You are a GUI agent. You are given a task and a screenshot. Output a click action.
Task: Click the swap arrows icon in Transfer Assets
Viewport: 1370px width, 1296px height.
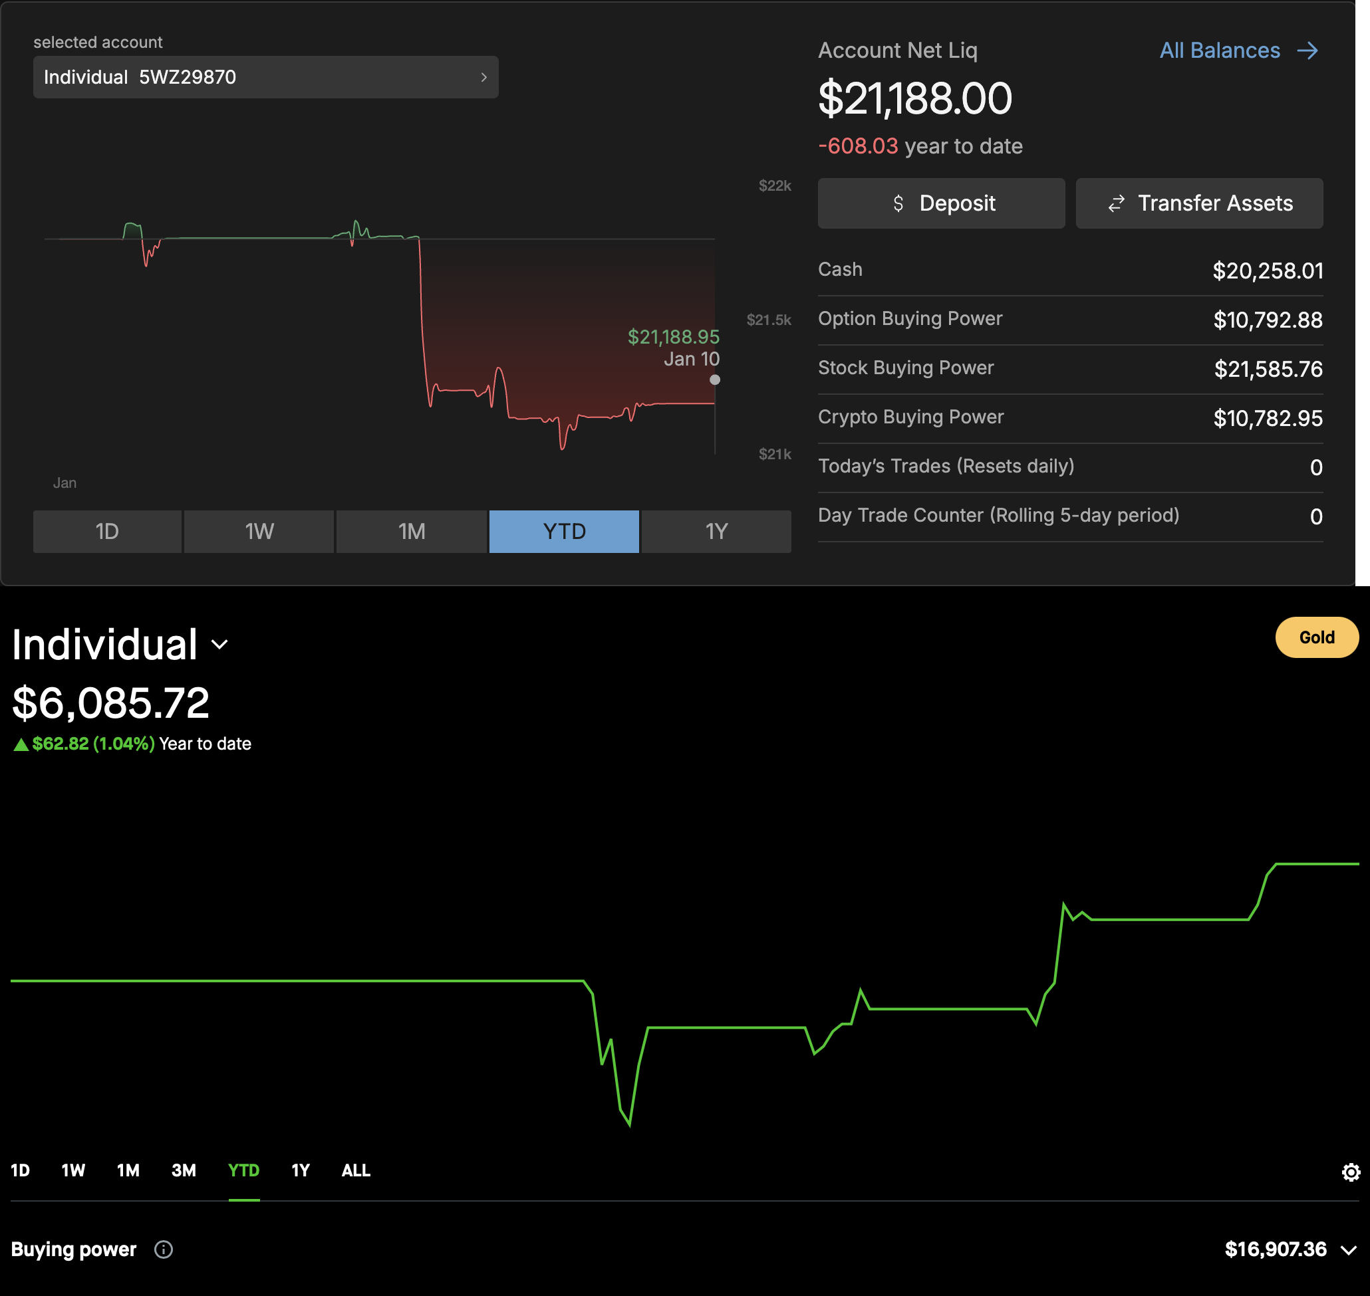(1116, 203)
